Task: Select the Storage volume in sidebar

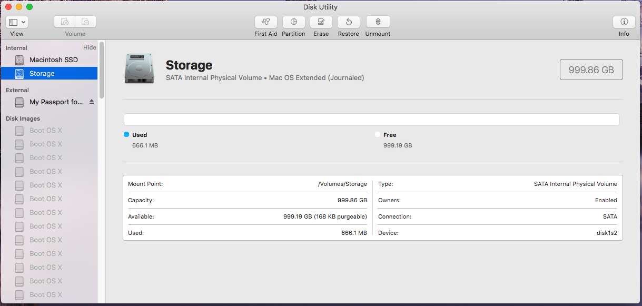Action: coord(49,74)
